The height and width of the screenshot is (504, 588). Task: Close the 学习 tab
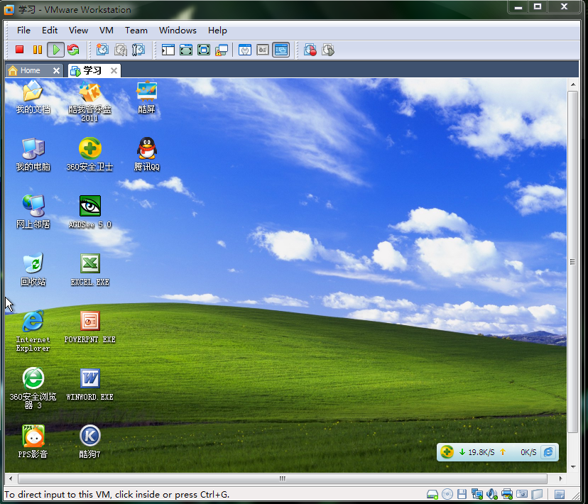[114, 70]
